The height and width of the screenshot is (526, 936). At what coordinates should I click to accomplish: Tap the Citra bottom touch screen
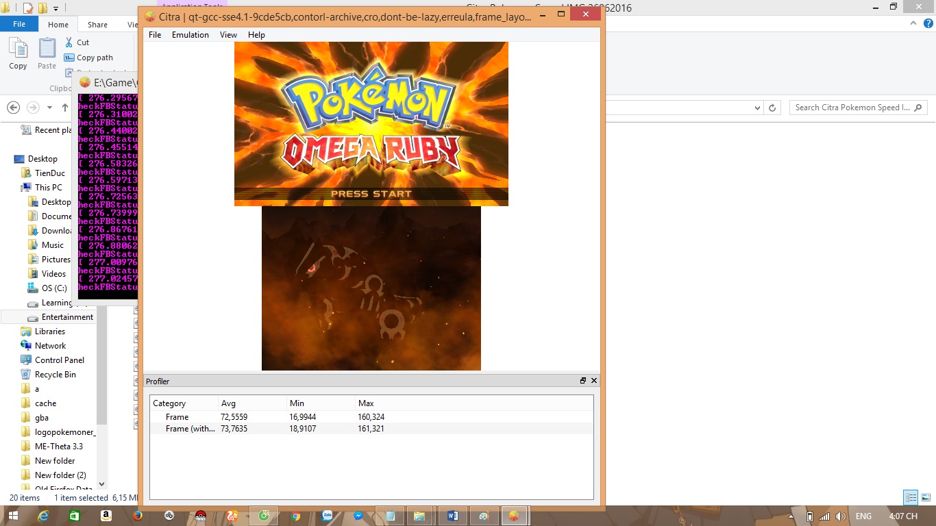371,288
